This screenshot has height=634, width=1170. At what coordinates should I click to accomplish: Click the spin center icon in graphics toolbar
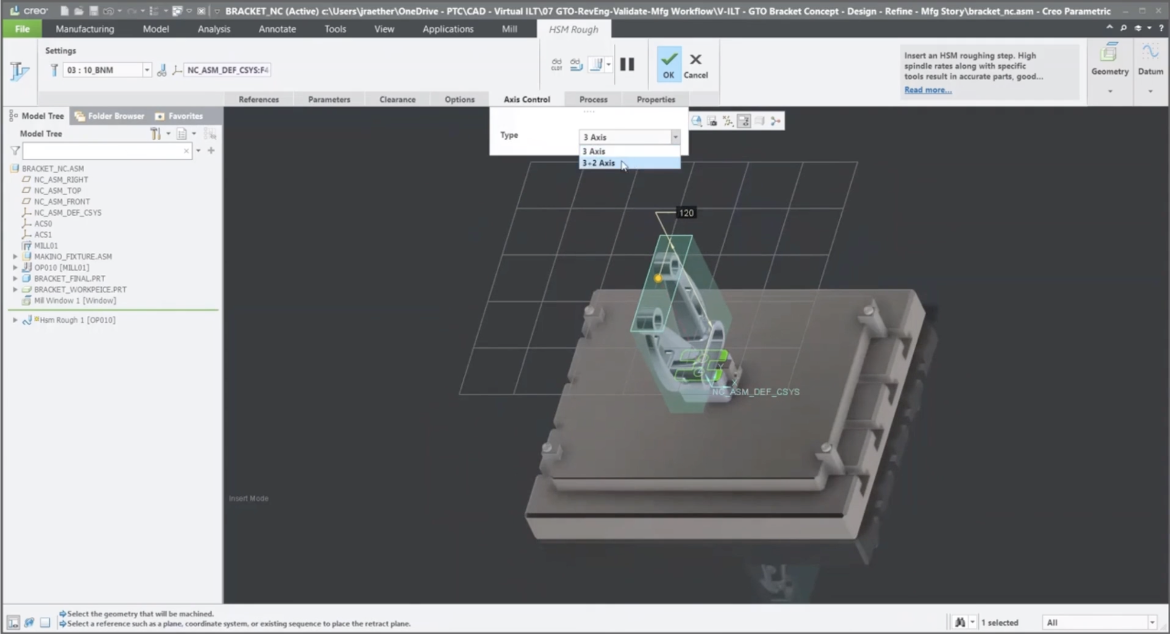(776, 121)
